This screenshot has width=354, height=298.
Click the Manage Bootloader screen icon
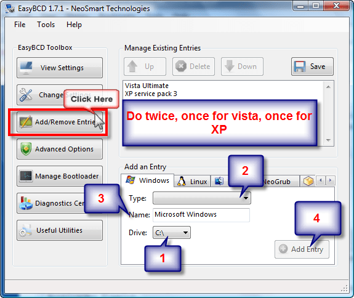coord(26,176)
